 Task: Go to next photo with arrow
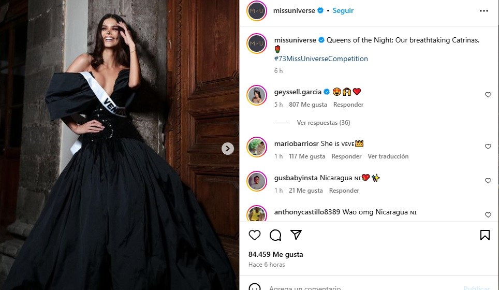(x=228, y=149)
